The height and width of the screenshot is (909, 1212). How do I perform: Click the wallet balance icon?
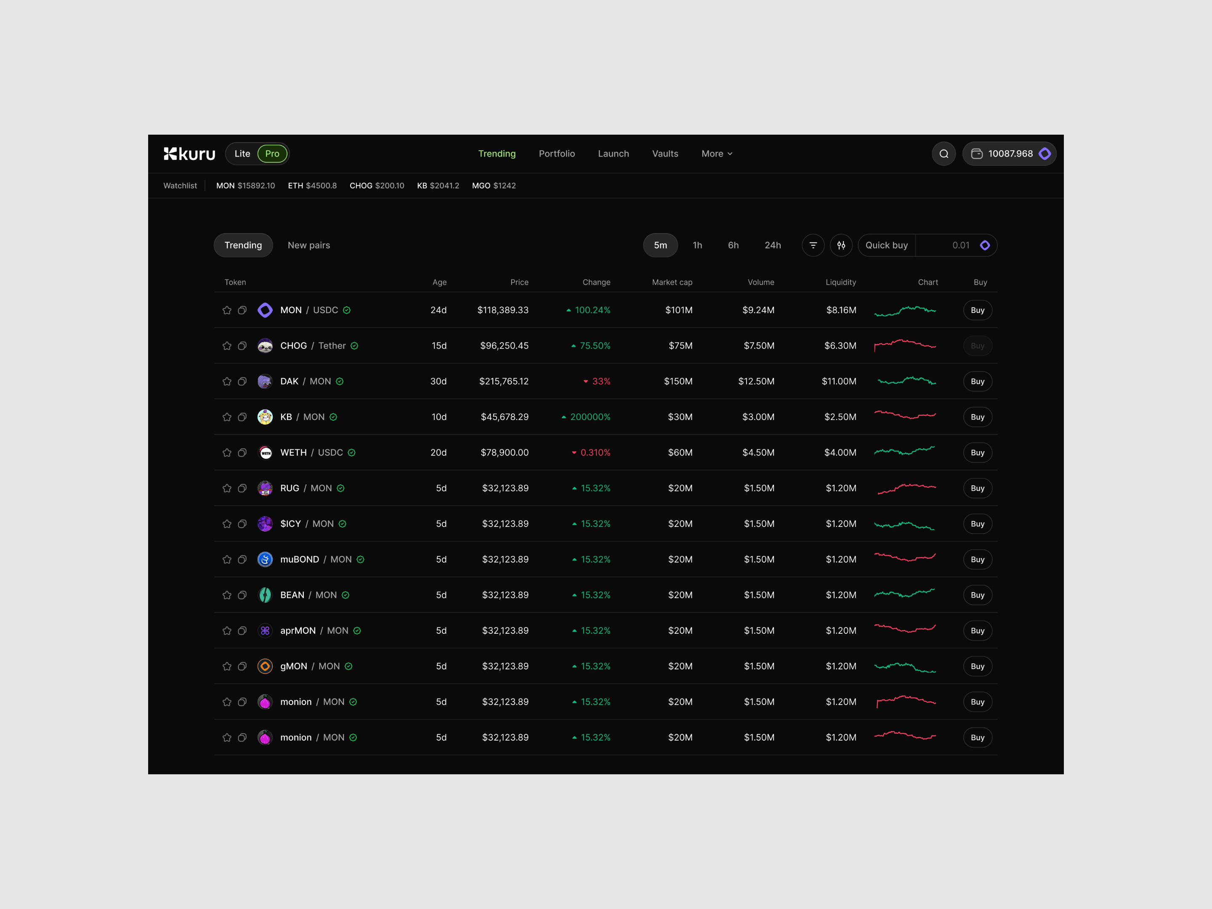tap(976, 154)
